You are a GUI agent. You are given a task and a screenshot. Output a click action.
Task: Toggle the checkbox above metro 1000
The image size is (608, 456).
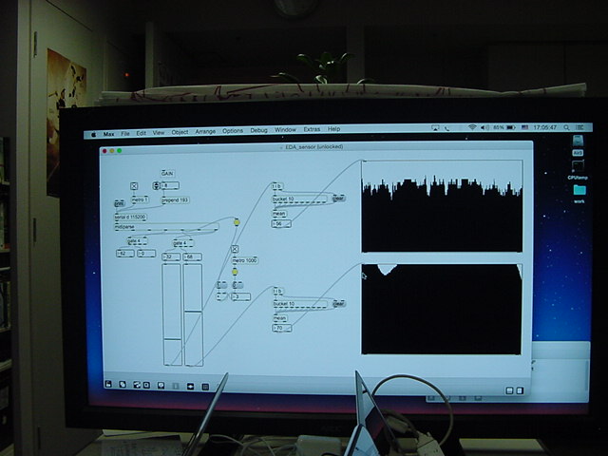tap(235, 249)
